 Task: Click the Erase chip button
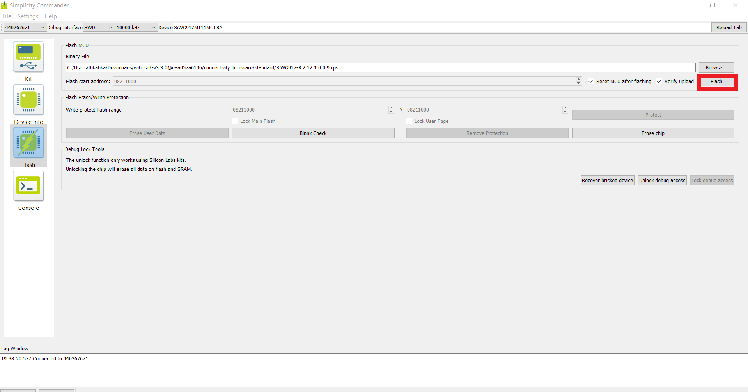tap(653, 133)
